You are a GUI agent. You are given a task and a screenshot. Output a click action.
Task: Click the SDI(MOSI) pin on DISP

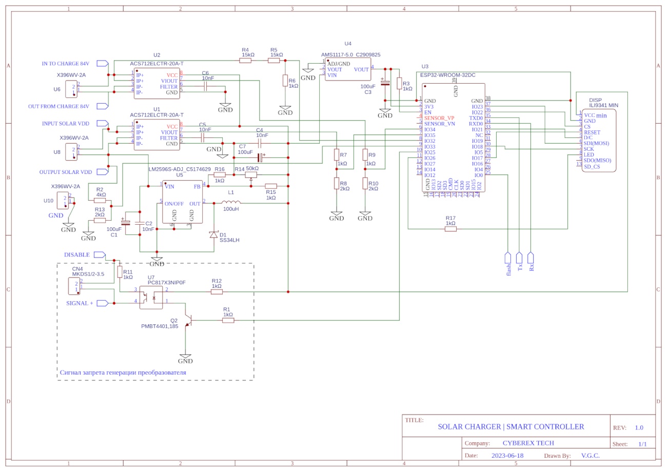597,143
